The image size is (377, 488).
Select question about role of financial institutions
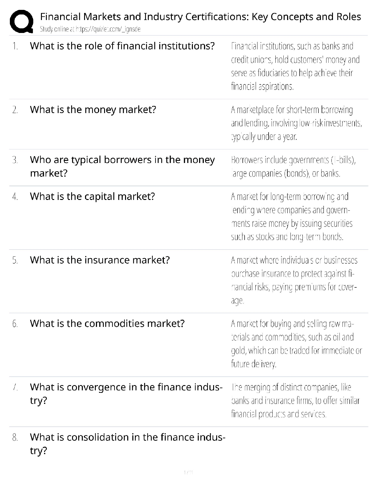coord(122,46)
